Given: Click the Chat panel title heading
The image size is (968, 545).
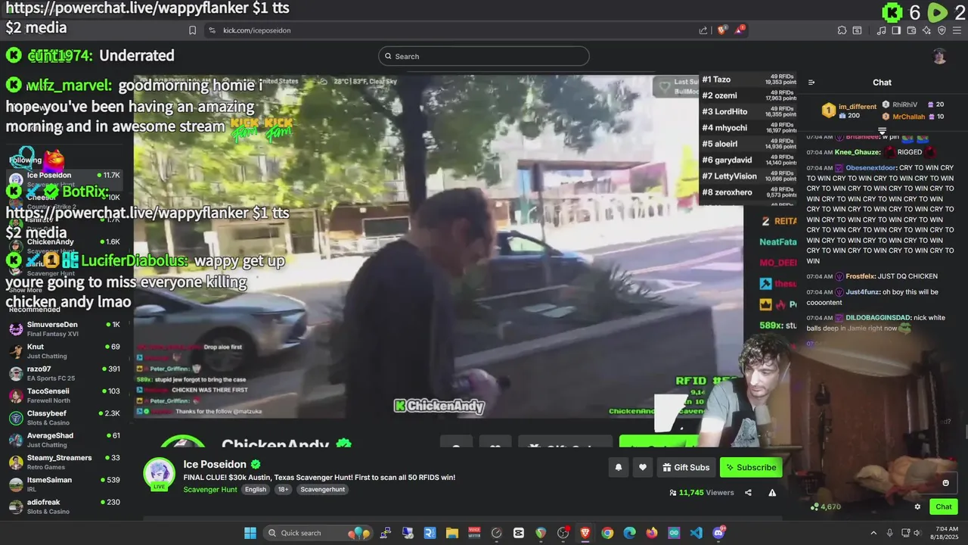Looking at the screenshot, I should (882, 83).
